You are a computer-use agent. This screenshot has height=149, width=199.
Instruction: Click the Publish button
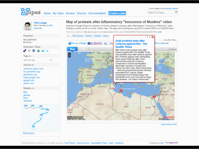[x=97, y=36]
